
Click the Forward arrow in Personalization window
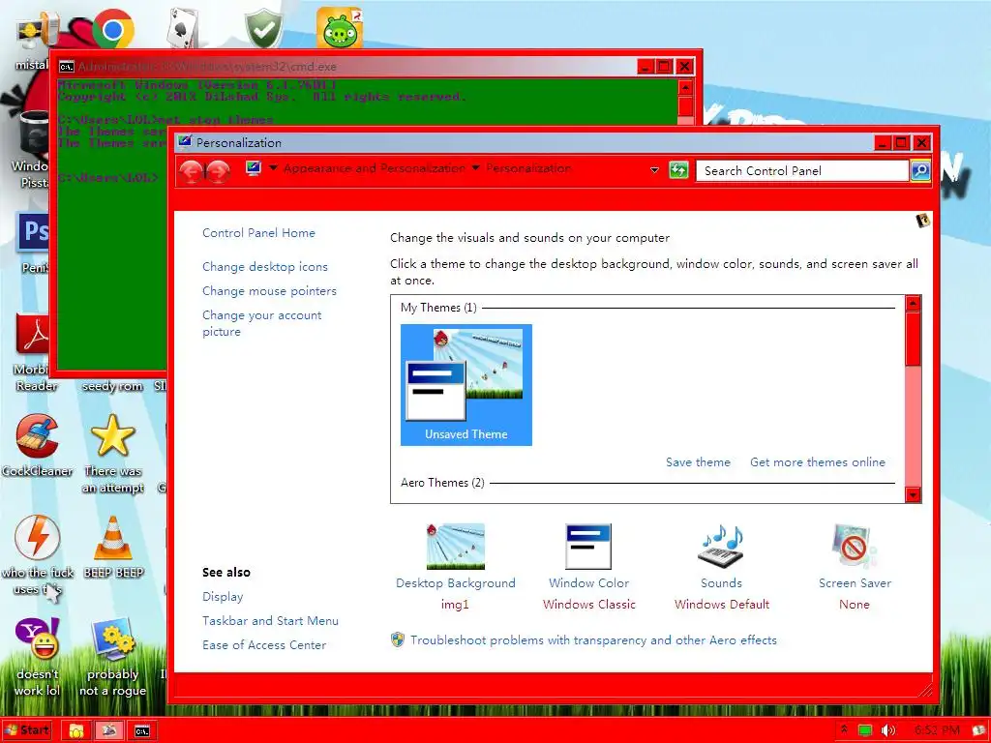pos(218,170)
